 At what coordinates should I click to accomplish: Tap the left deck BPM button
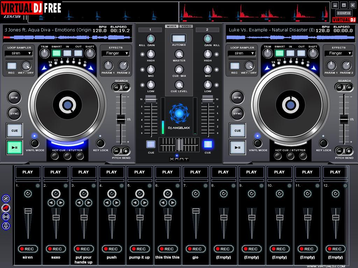tap(14, 97)
